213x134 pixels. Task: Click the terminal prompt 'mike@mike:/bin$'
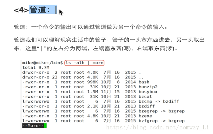[43, 63]
